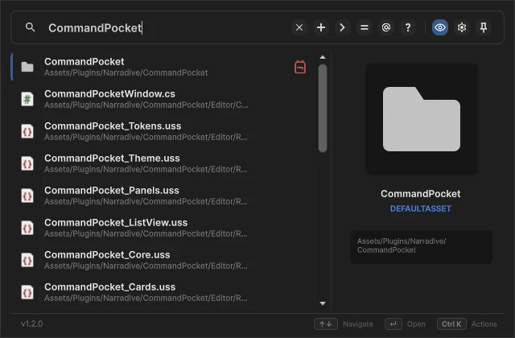Click the Ctrl K Actions button
The image size is (515, 338).
click(451, 324)
